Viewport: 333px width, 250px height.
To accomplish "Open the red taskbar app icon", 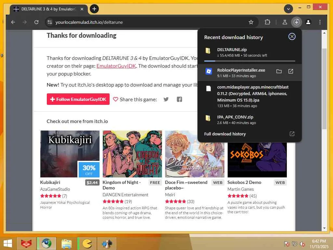I will coord(26,243).
